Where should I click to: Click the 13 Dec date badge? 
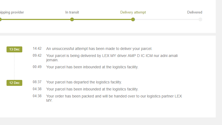tap(14, 49)
